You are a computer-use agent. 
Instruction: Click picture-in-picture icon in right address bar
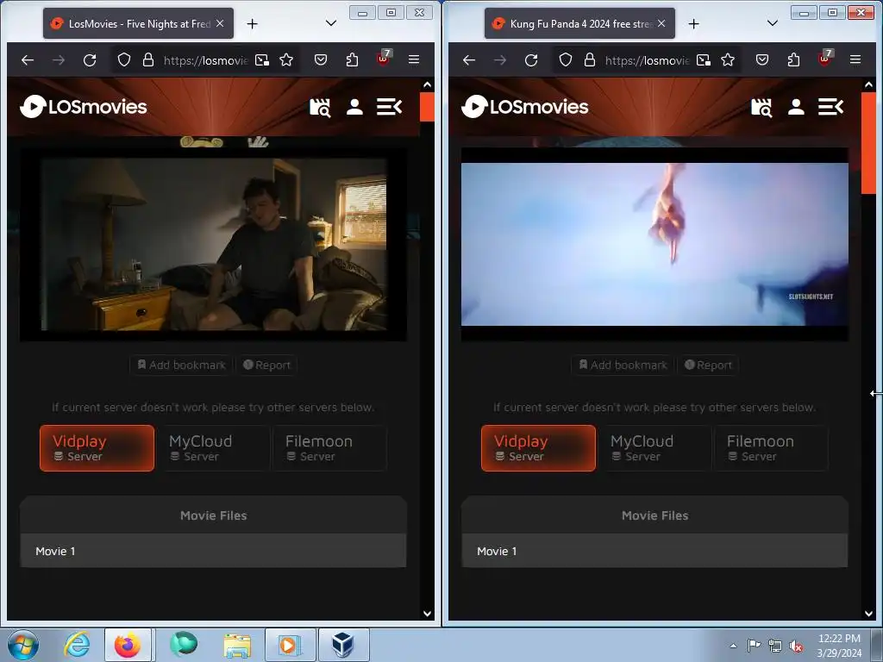pyautogui.click(x=704, y=59)
